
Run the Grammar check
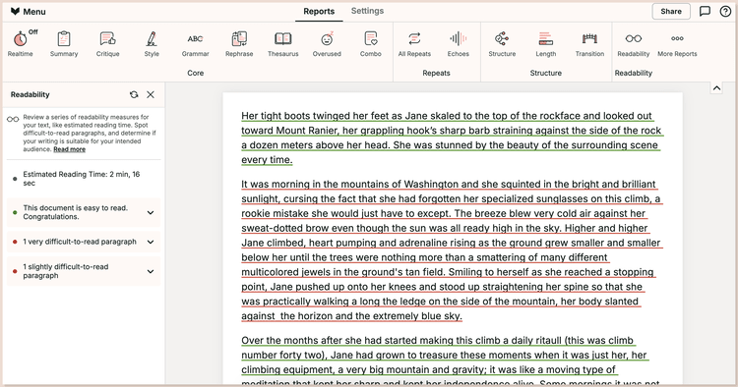196,44
